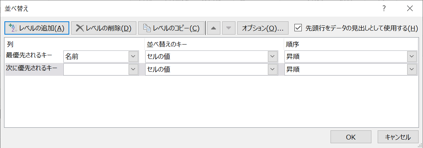Click レベルの追加 (Add Level) button
423x148 pixels.
[37, 28]
